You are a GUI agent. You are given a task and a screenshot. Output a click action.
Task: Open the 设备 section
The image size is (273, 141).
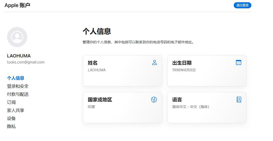click(x=11, y=118)
